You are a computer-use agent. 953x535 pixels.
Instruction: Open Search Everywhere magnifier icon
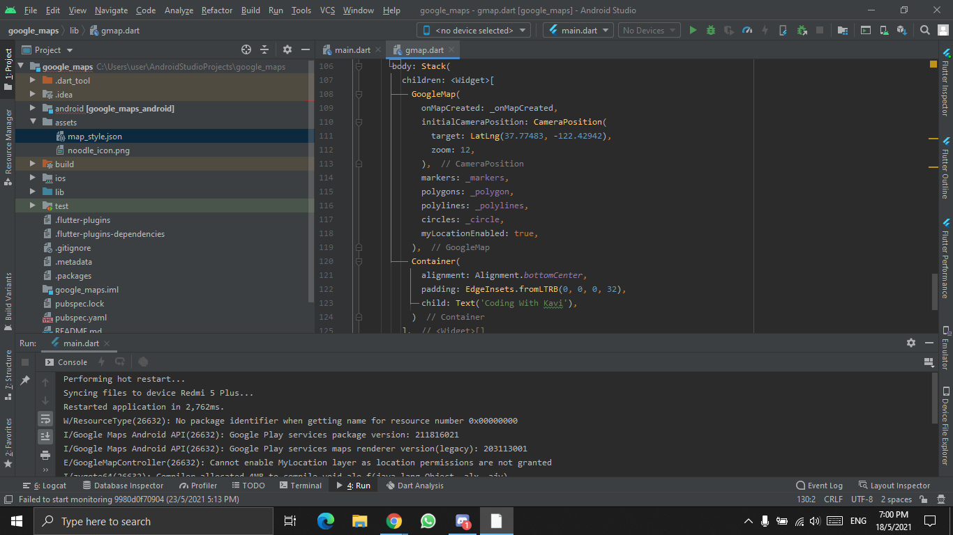coord(925,30)
